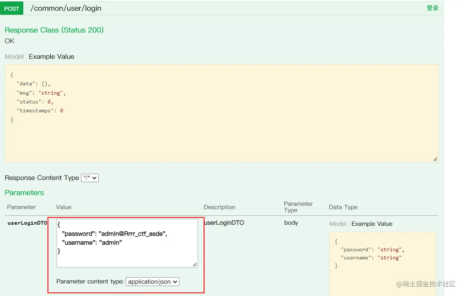Click the green POST method badge
This screenshot has height=296, width=464.
pyautogui.click(x=11, y=8)
